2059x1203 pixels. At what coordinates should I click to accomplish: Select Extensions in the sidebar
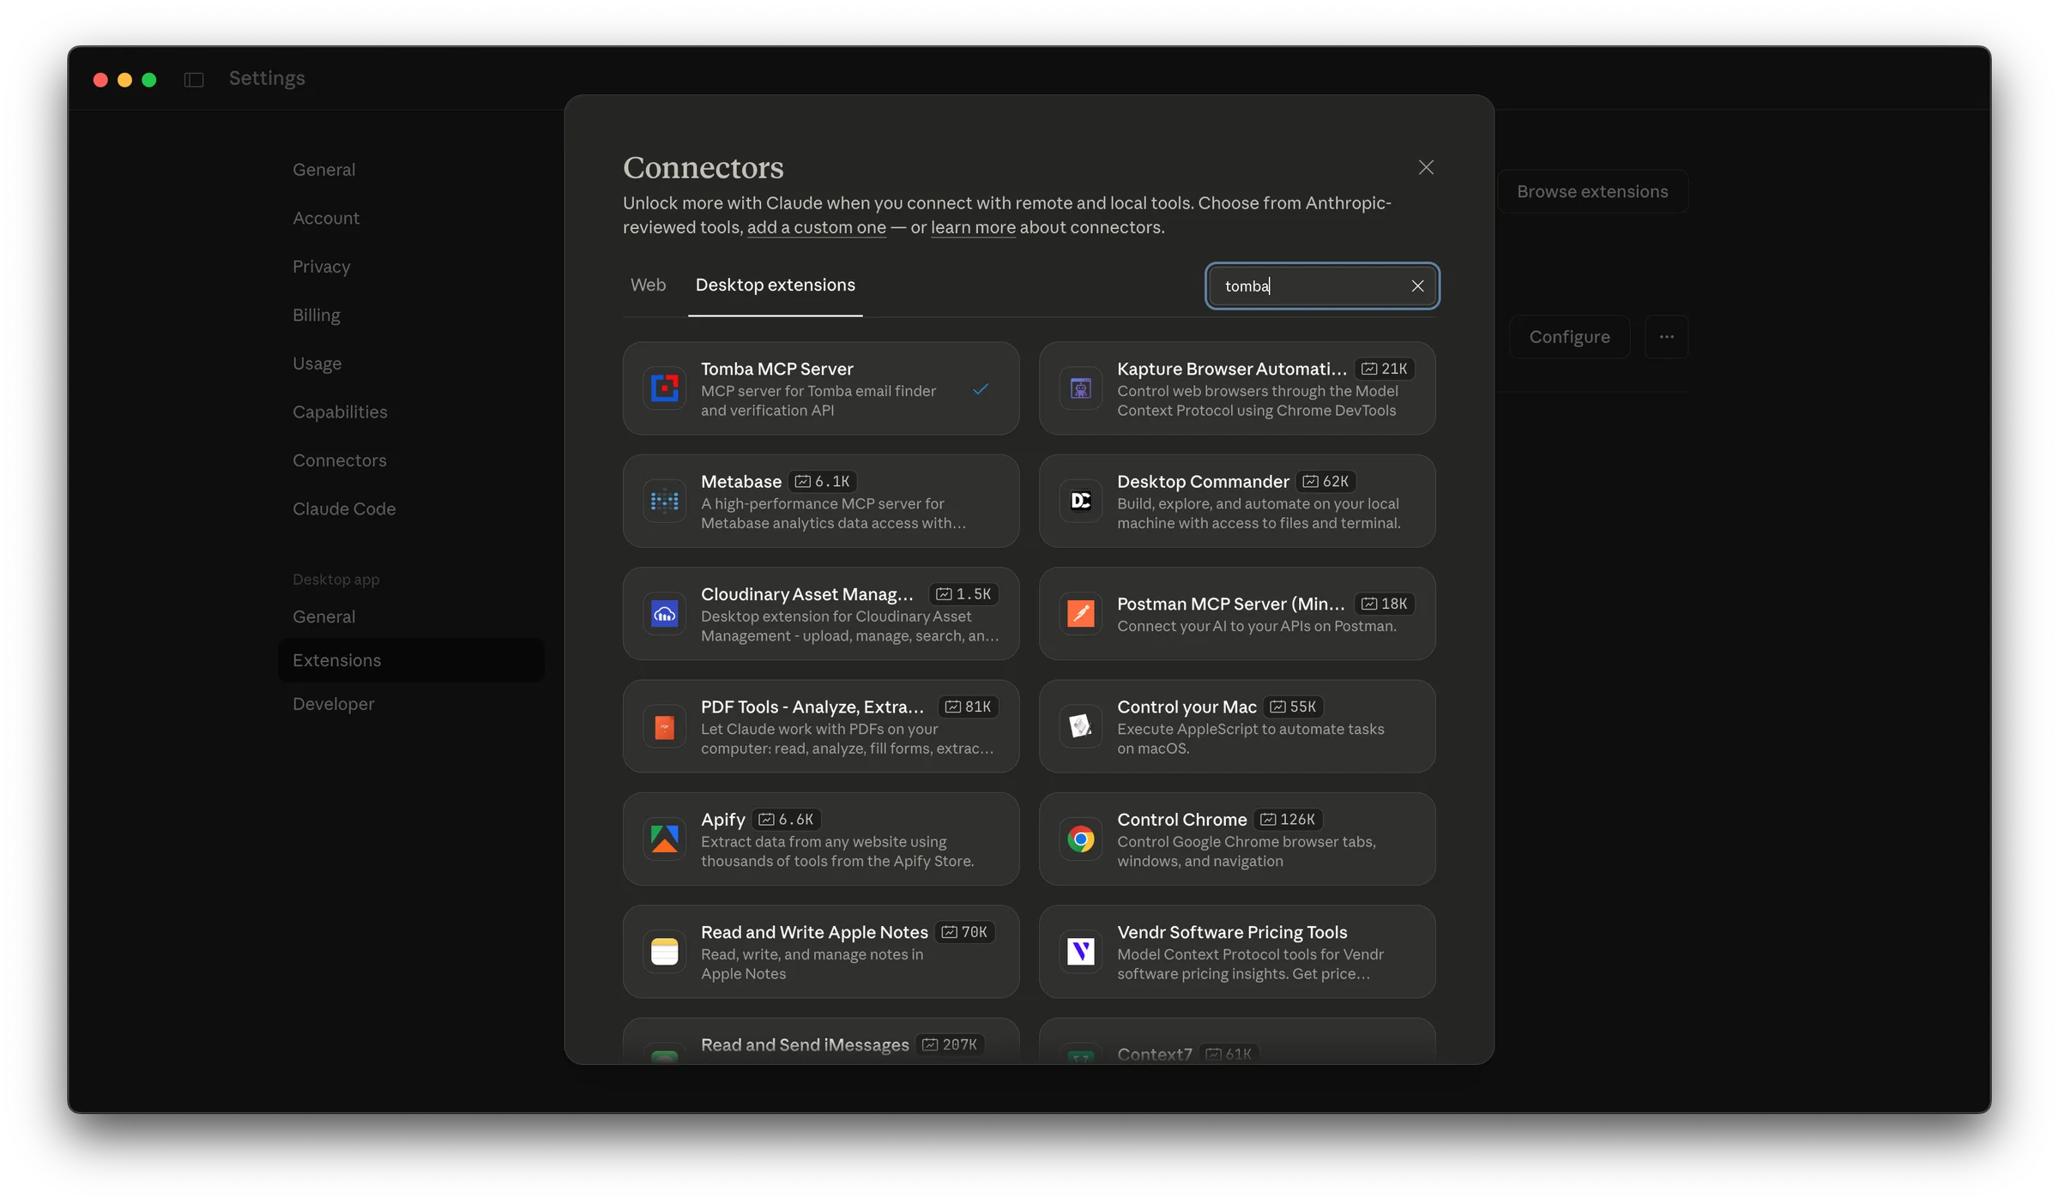point(411,660)
